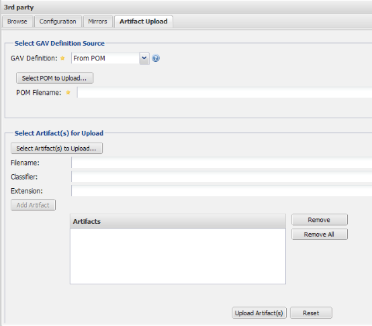Click the Remove button
372x326 pixels.
320,220
